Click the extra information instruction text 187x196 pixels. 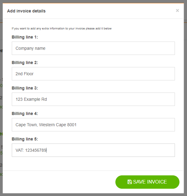pyautogui.click(x=62, y=29)
